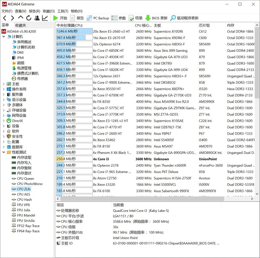Viewport: 260px width, 258px height.
Task: Open PC Backup from toolbar
Action: click(98, 18)
